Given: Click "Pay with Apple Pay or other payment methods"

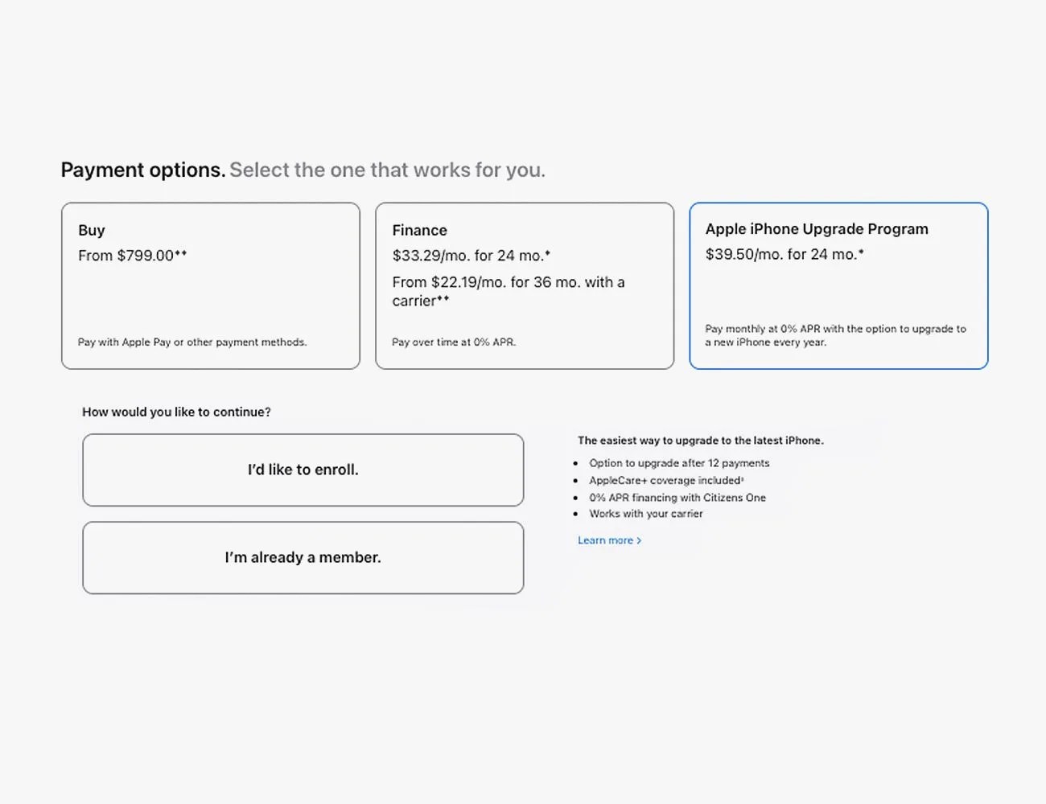Looking at the screenshot, I should click(192, 343).
